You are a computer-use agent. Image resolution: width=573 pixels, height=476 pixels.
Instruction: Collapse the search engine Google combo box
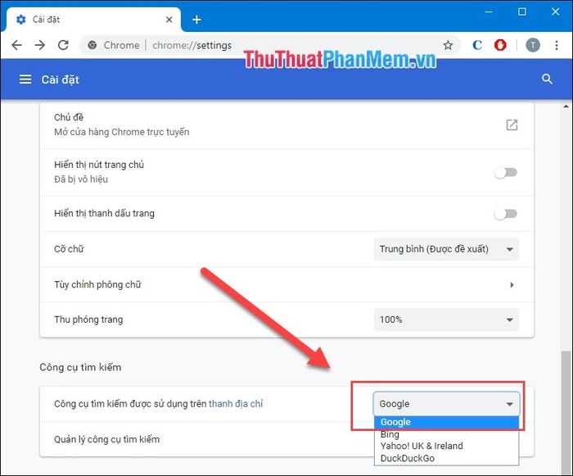(x=446, y=404)
